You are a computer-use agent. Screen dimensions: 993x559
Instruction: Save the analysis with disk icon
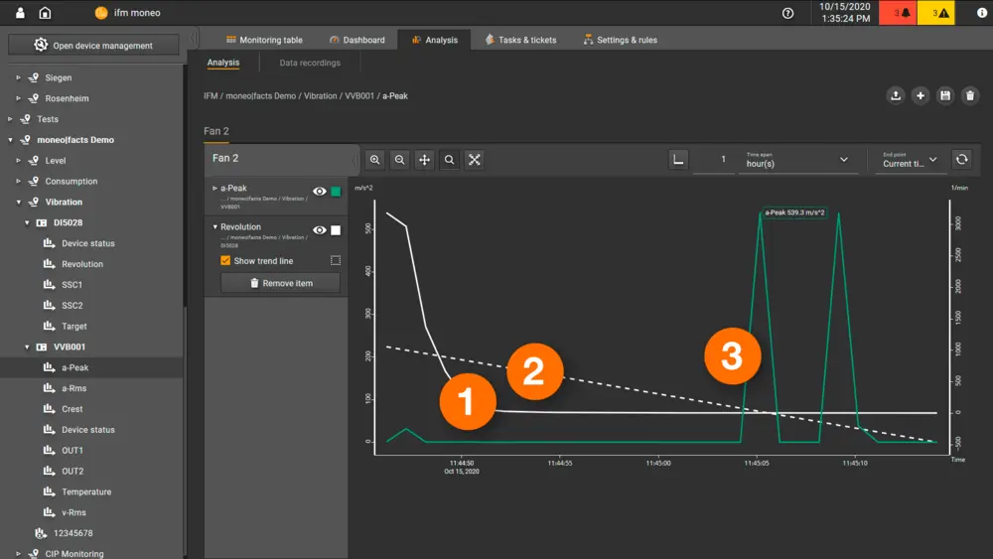click(945, 95)
